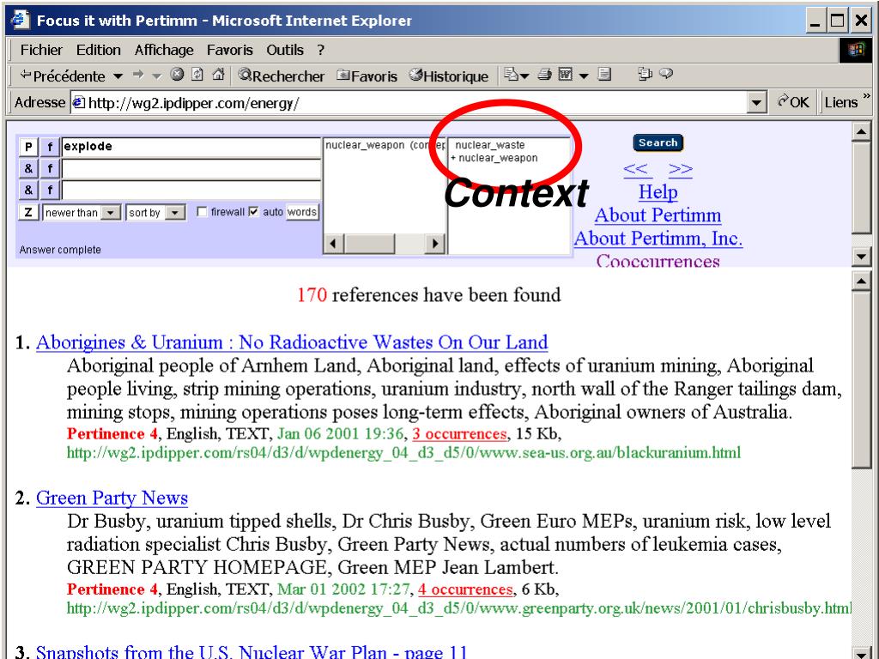The image size is (879, 659).
Task: Click right arrow of concept list scrollbar
Action: (x=434, y=244)
